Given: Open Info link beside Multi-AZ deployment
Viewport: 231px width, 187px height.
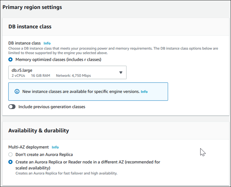Looking at the screenshot, I should pos(55,147).
